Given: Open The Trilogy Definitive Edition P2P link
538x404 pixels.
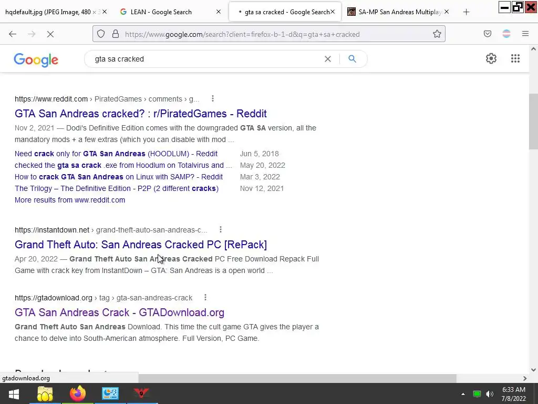Looking at the screenshot, I should click(x=117, y=189).
